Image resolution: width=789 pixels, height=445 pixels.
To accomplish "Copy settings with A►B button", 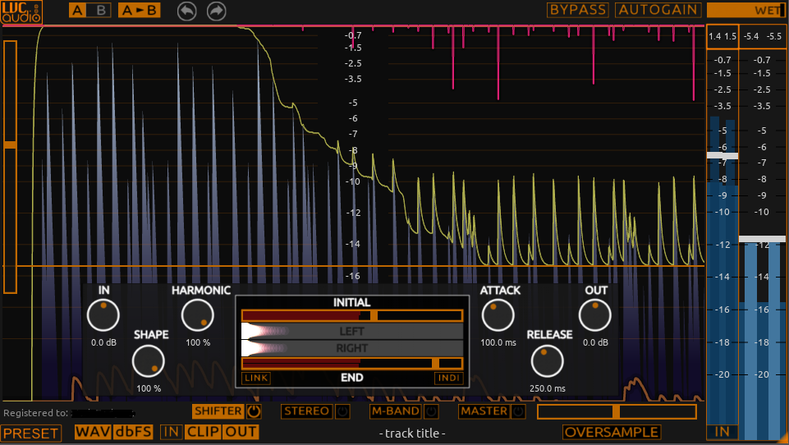I will click(140, 11).
